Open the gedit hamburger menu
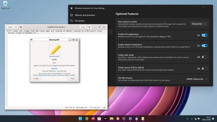The width and height of the screenshot is (217, 122). coord(89,27)
